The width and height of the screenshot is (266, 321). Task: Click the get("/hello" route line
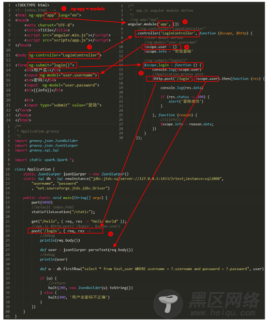[x=79, y=221]
